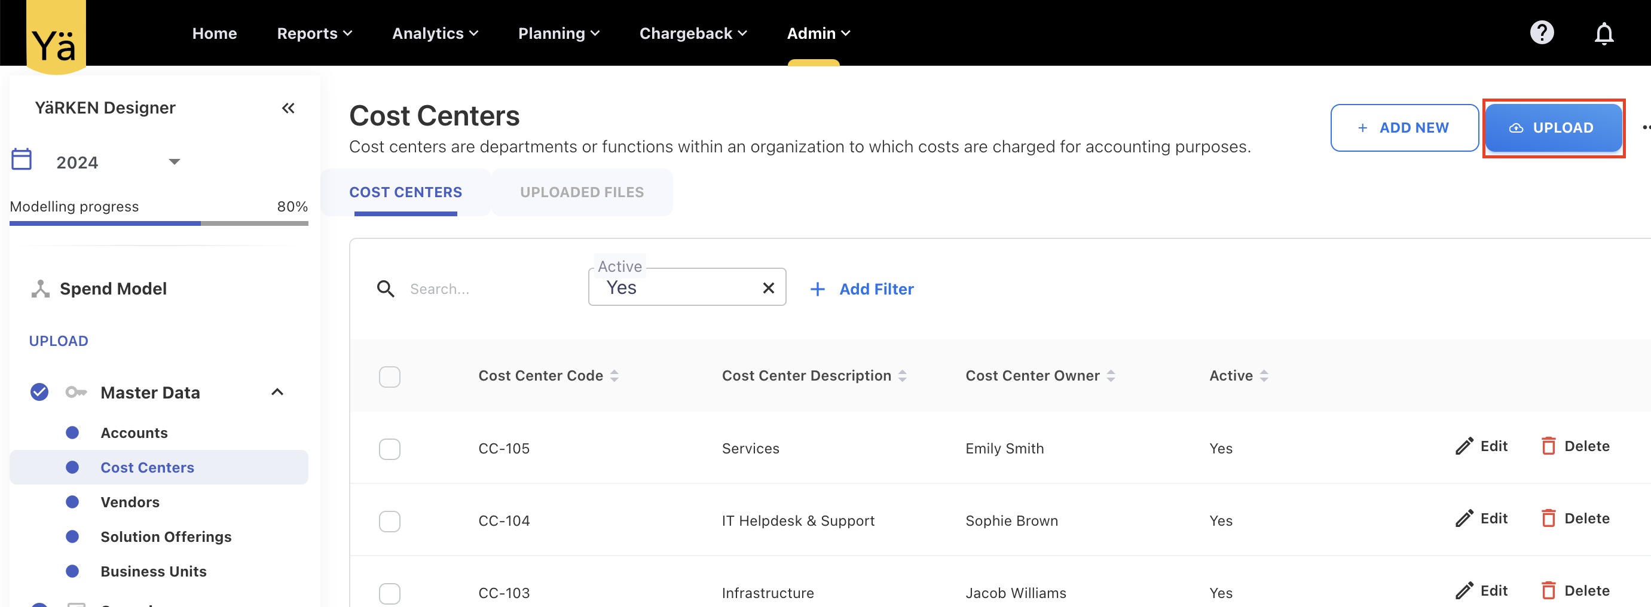Click the Add New button
This screenshot has height=607, width=1651.
(1404, 128)
